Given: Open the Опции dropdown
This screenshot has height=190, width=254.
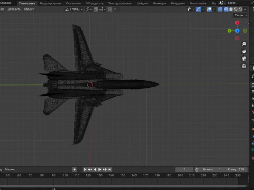Looking at the screenshot, I should click(x=241, y=15).
